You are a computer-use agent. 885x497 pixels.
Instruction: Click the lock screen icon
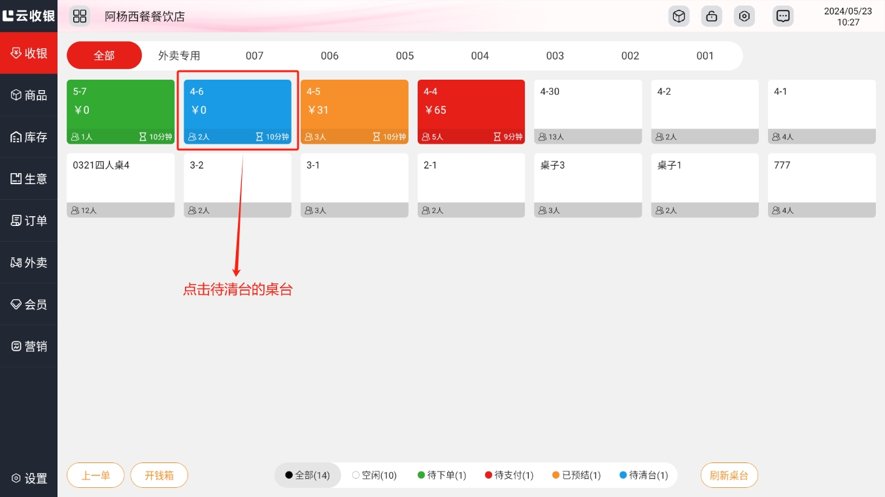[711, 16]
